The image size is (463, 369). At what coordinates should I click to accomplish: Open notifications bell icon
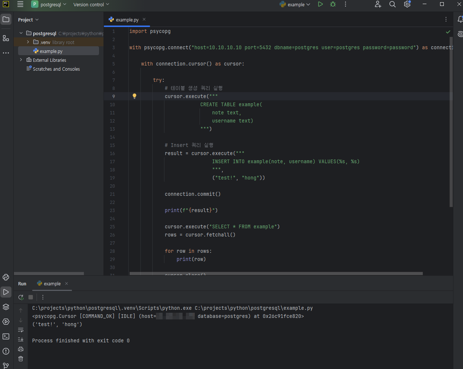point(460,19)
